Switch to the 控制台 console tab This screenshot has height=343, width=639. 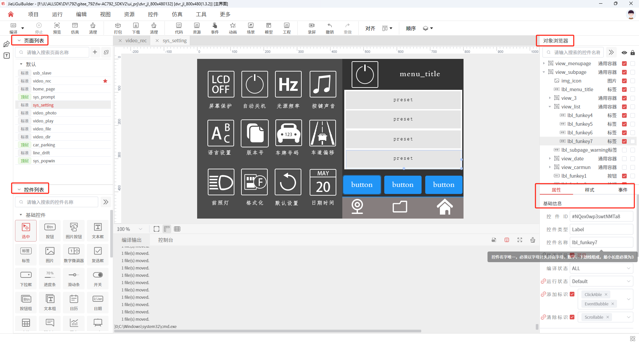point(165,240)
